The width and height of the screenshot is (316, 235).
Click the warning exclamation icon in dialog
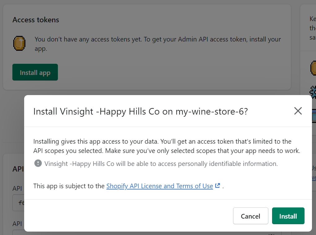click(38, 163)
